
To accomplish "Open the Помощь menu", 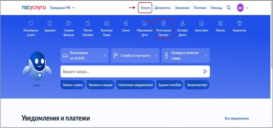I will pyautogui.click(x=216, y=8).
